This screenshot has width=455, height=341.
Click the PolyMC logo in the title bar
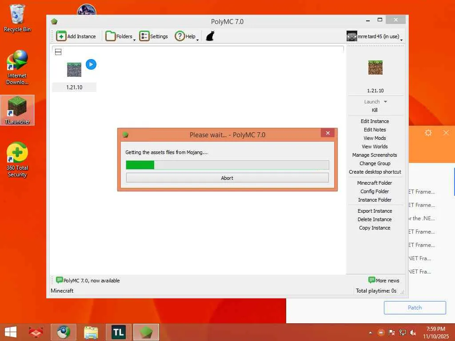tap(54, 21)
